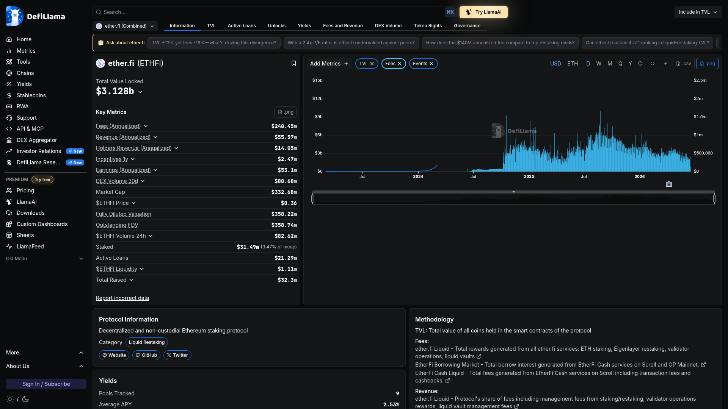Expand the Old Menu section
The width and height of the screenshot is (728, 409).
tap(45, 259)
